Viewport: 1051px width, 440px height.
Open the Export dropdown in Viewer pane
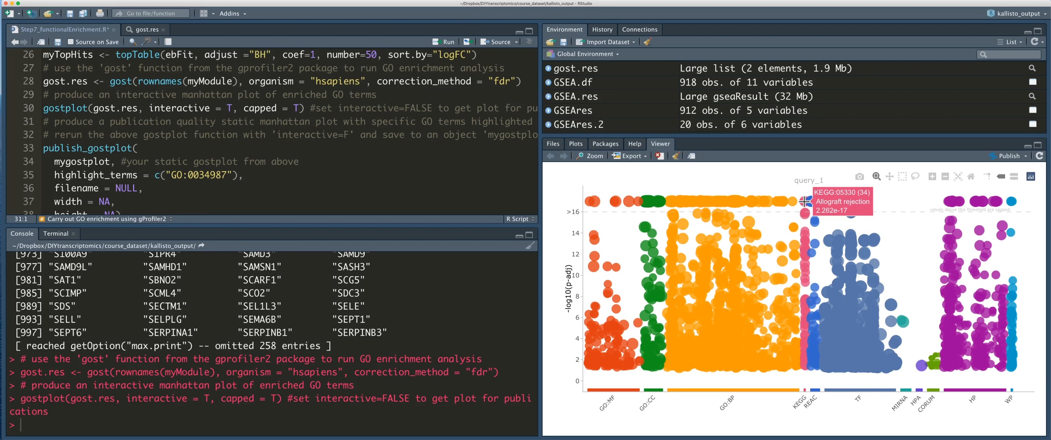point(629,156)
